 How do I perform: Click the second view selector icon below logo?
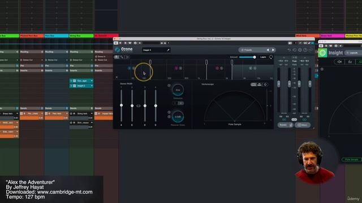(x=122, y=57)
